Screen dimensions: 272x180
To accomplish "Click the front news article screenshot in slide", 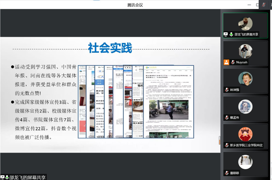I will (x=168, y=102).
